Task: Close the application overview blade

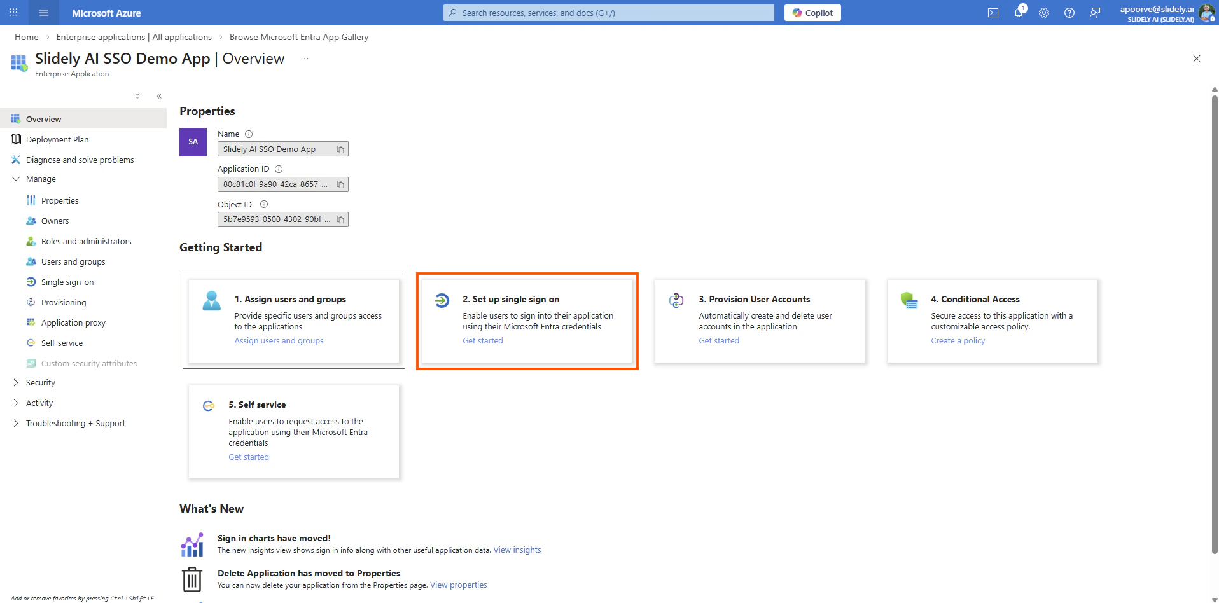Action: pyautogui.click(x=1197, y=59)
